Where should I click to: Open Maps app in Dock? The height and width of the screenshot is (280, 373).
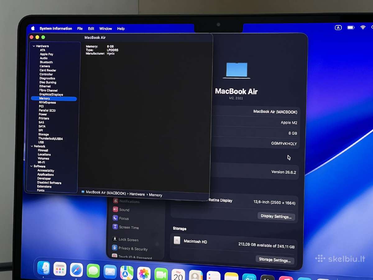click(x=127, y=273)
